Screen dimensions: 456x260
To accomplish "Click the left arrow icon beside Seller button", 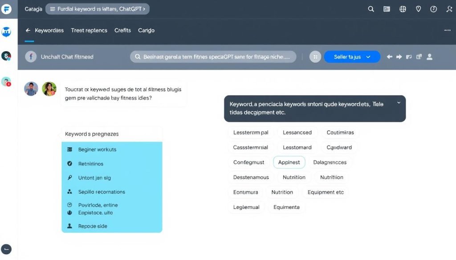I will tap(390, 57).
